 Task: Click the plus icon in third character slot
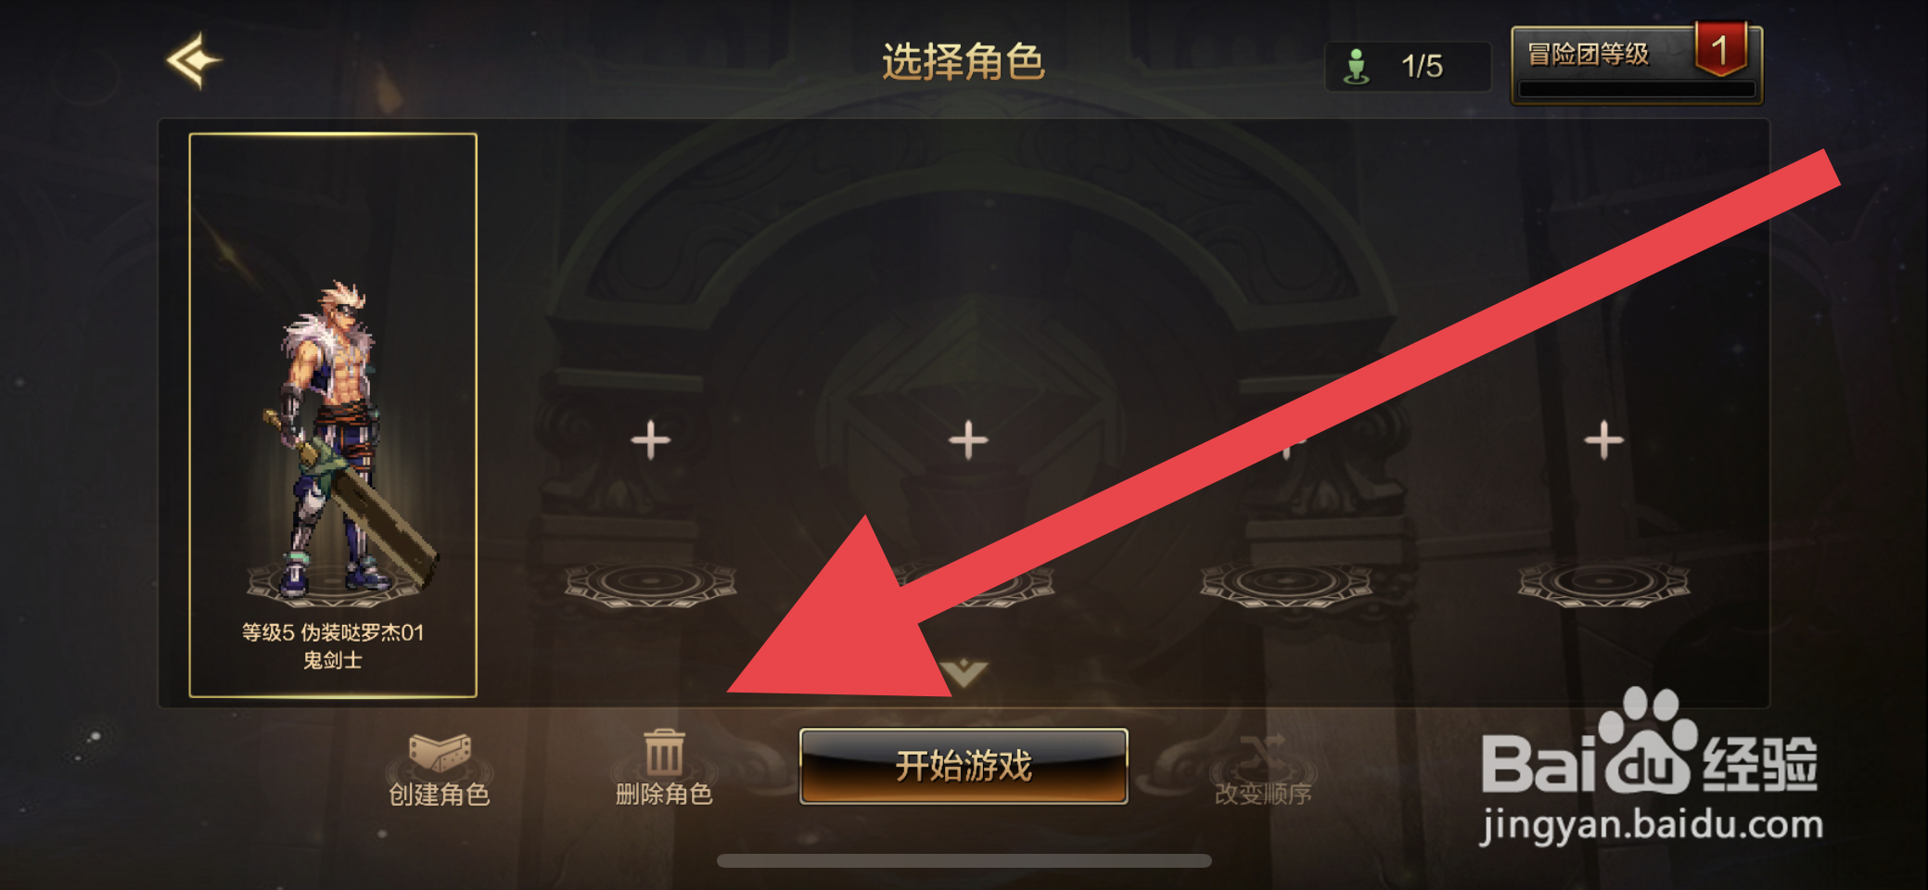tap(968, 439)
